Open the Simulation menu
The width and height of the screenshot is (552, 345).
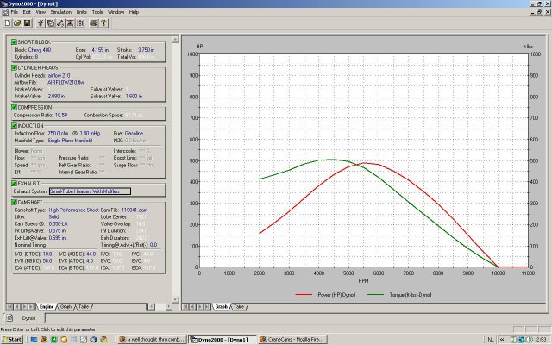[61, 13]
